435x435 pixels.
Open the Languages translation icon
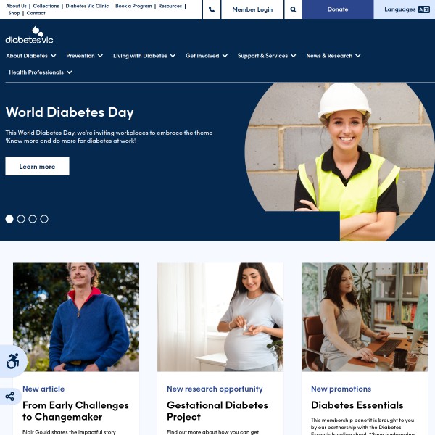(x=423, y=9)
